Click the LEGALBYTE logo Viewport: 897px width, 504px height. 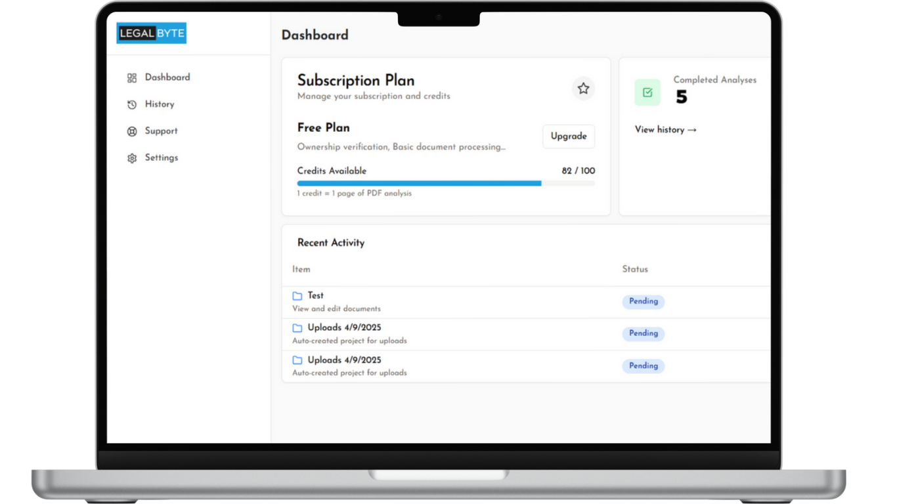tap(151, 32)
